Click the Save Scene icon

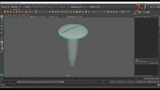tap(16, 7)
